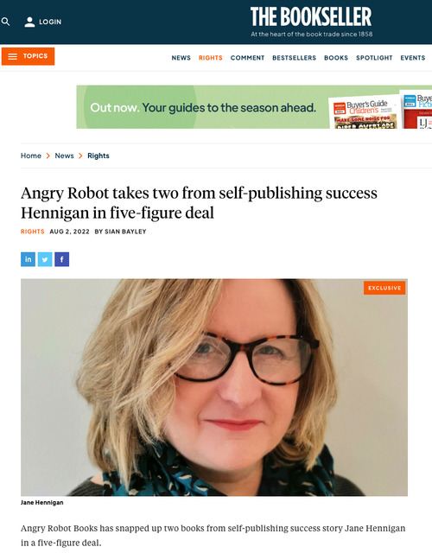This screenshot has width=432, height=553.
Task: Click the user profile login icon
Action: click(29, 22)
